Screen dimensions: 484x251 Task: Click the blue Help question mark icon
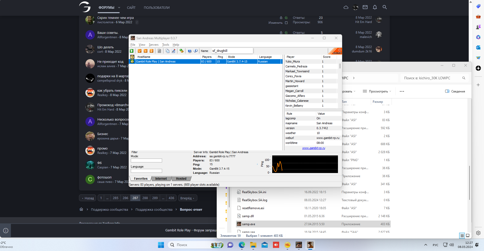click(190, 51)
